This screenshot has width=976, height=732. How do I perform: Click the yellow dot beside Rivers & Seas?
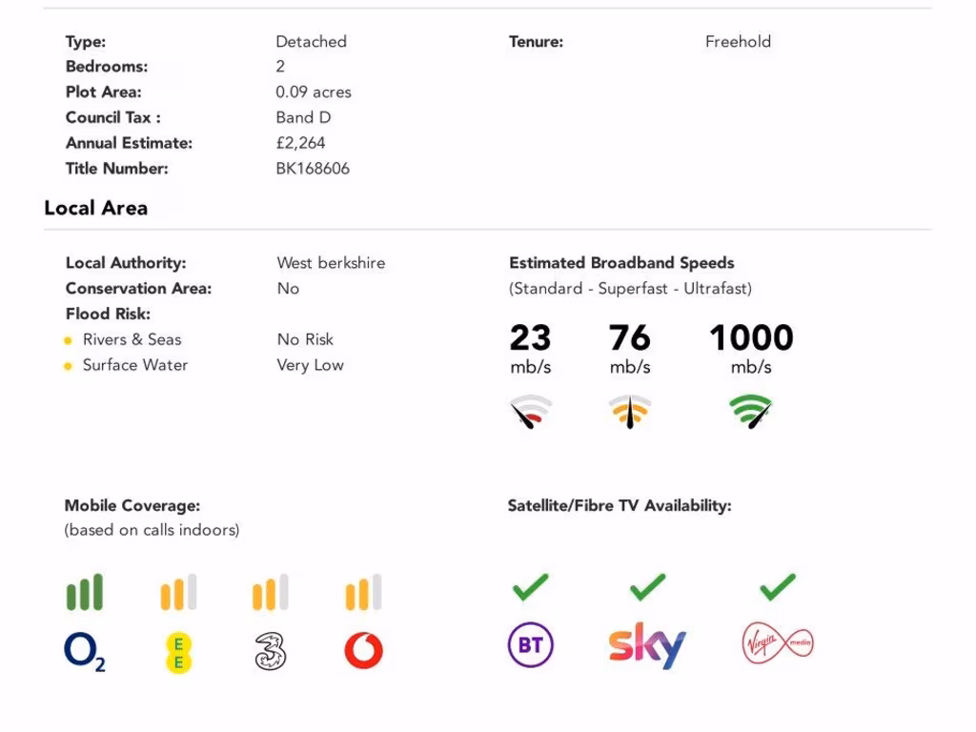pyautogui.click(x=68, y=340)
